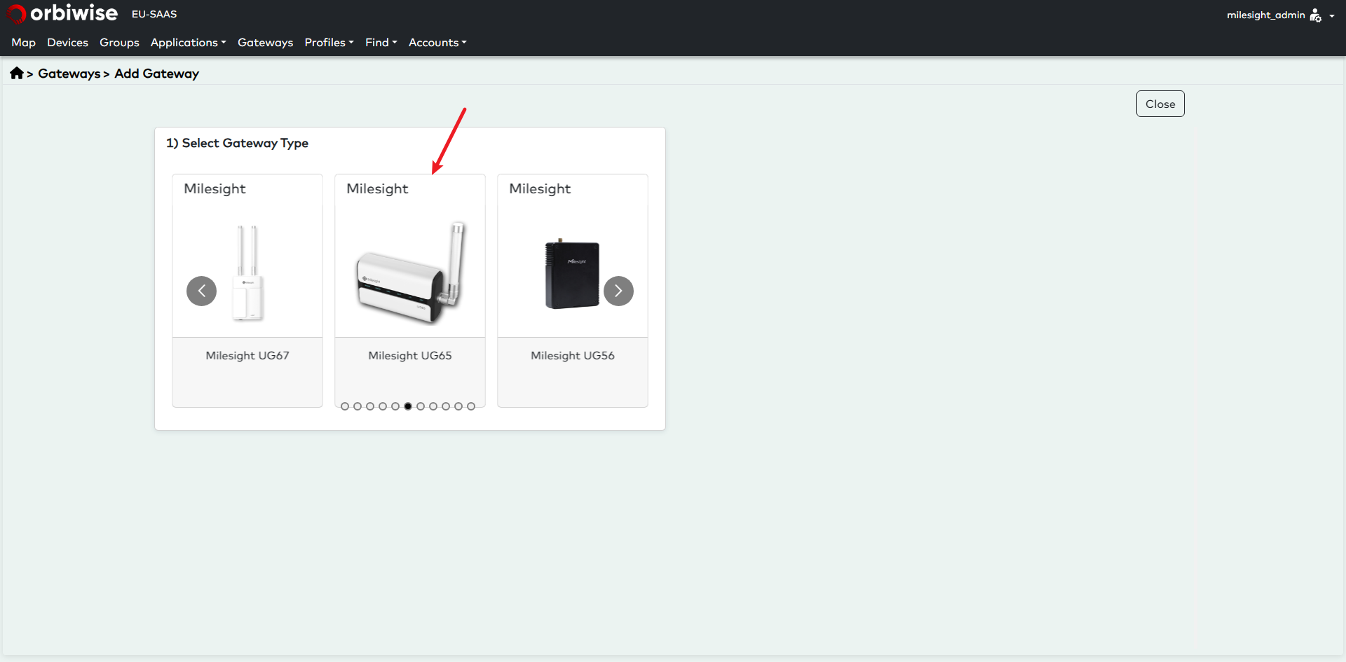Open the Map page
1346x662 pixels.
(23, 43)
